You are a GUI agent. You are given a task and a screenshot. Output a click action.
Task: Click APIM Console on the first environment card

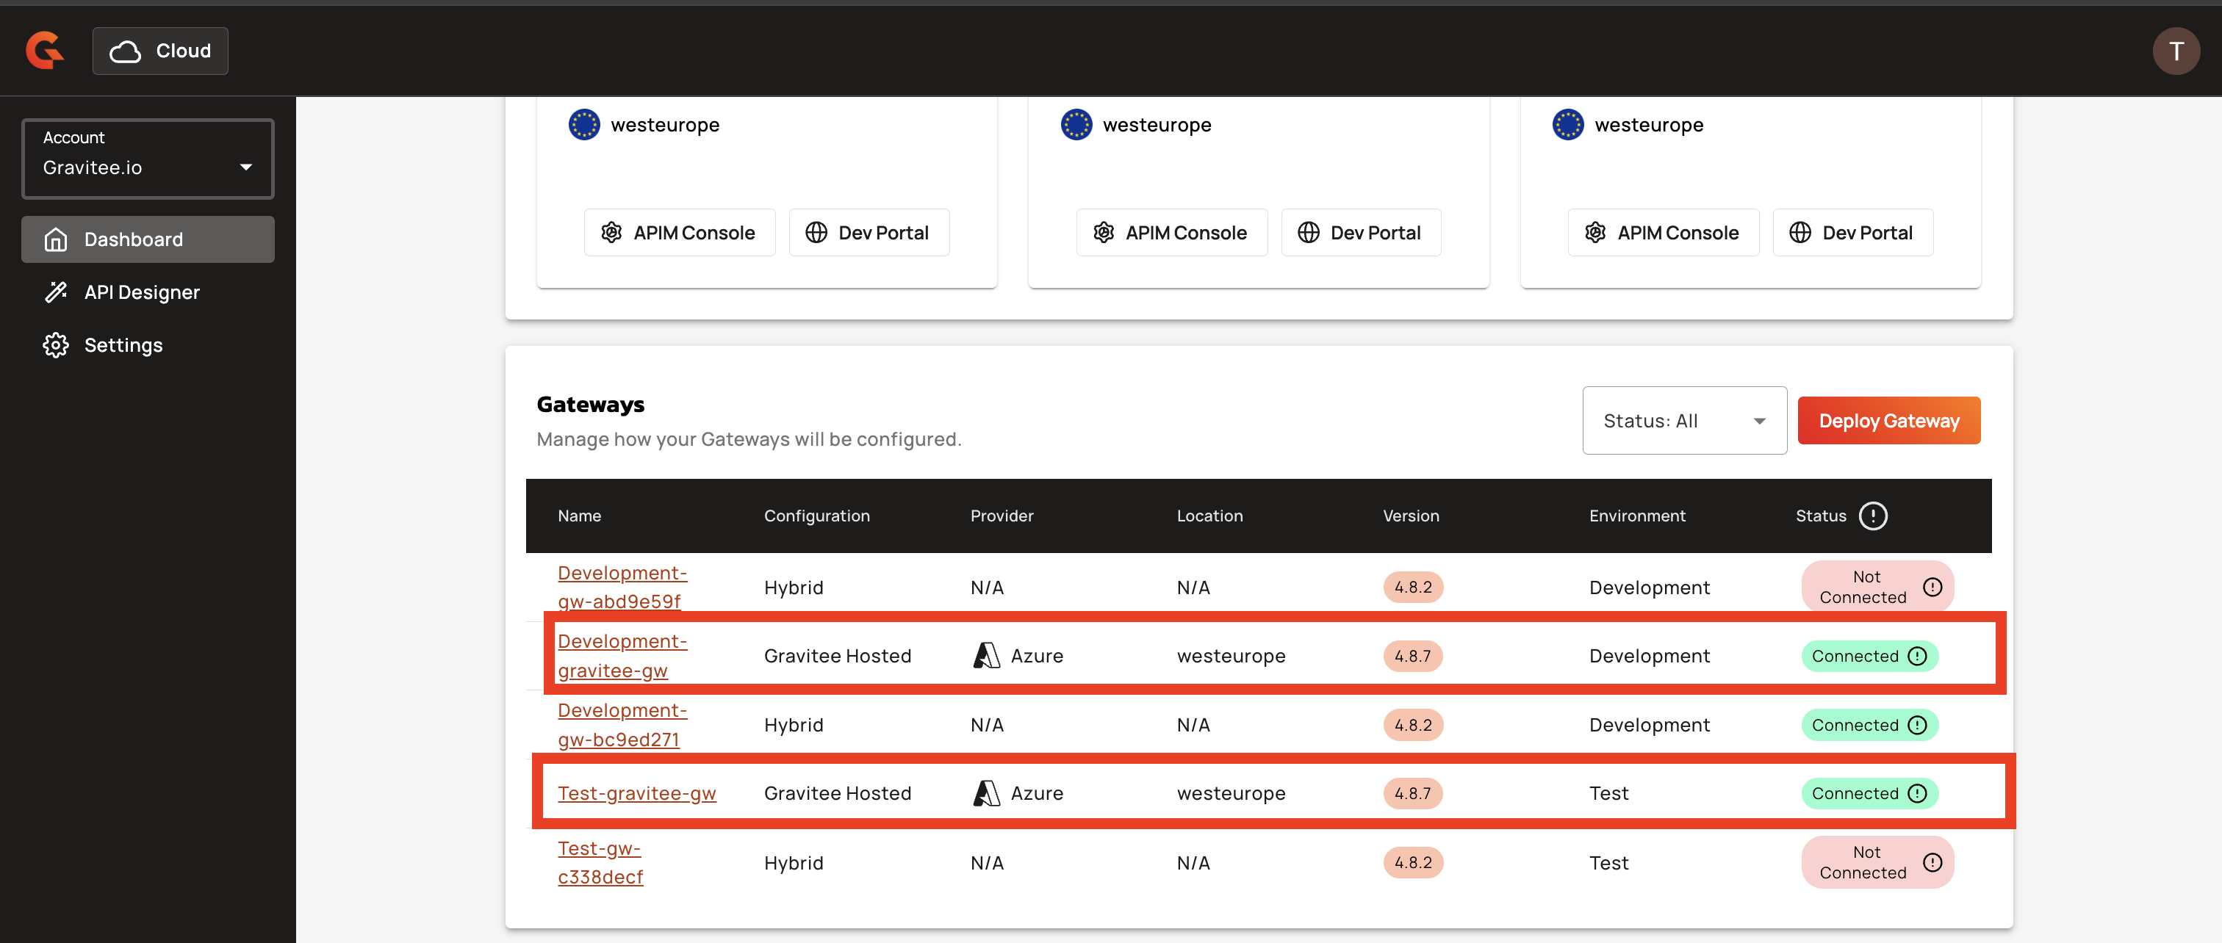click(x=680, y=233)
